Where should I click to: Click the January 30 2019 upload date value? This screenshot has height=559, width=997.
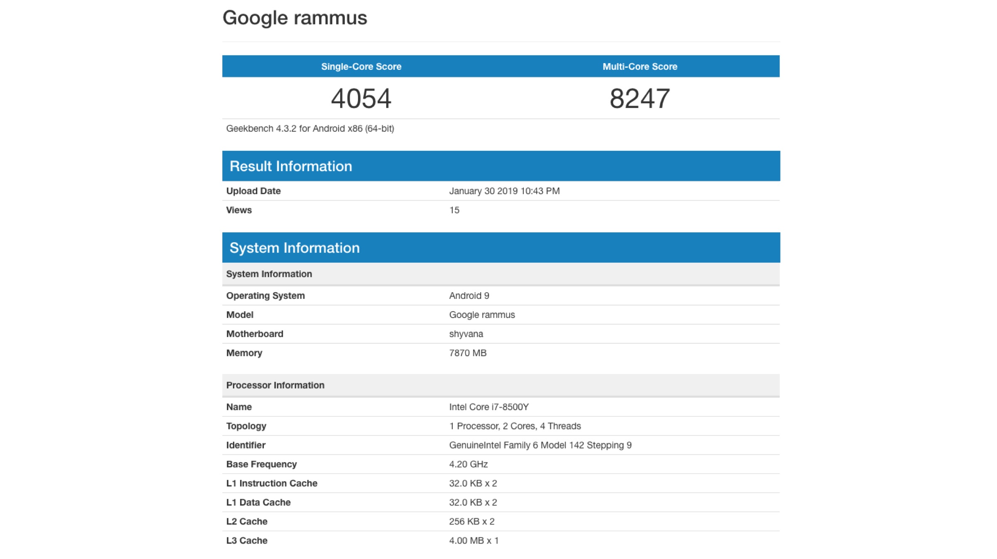click(504, 191)
